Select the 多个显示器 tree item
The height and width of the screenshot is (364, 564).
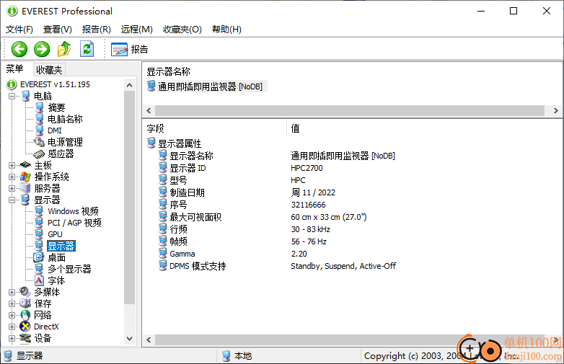pos(69,269)
